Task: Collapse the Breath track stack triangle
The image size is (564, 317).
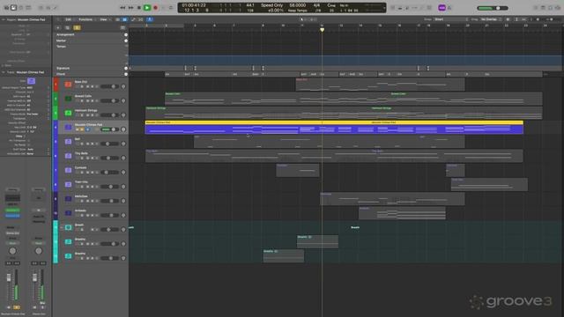Action: 61,227
